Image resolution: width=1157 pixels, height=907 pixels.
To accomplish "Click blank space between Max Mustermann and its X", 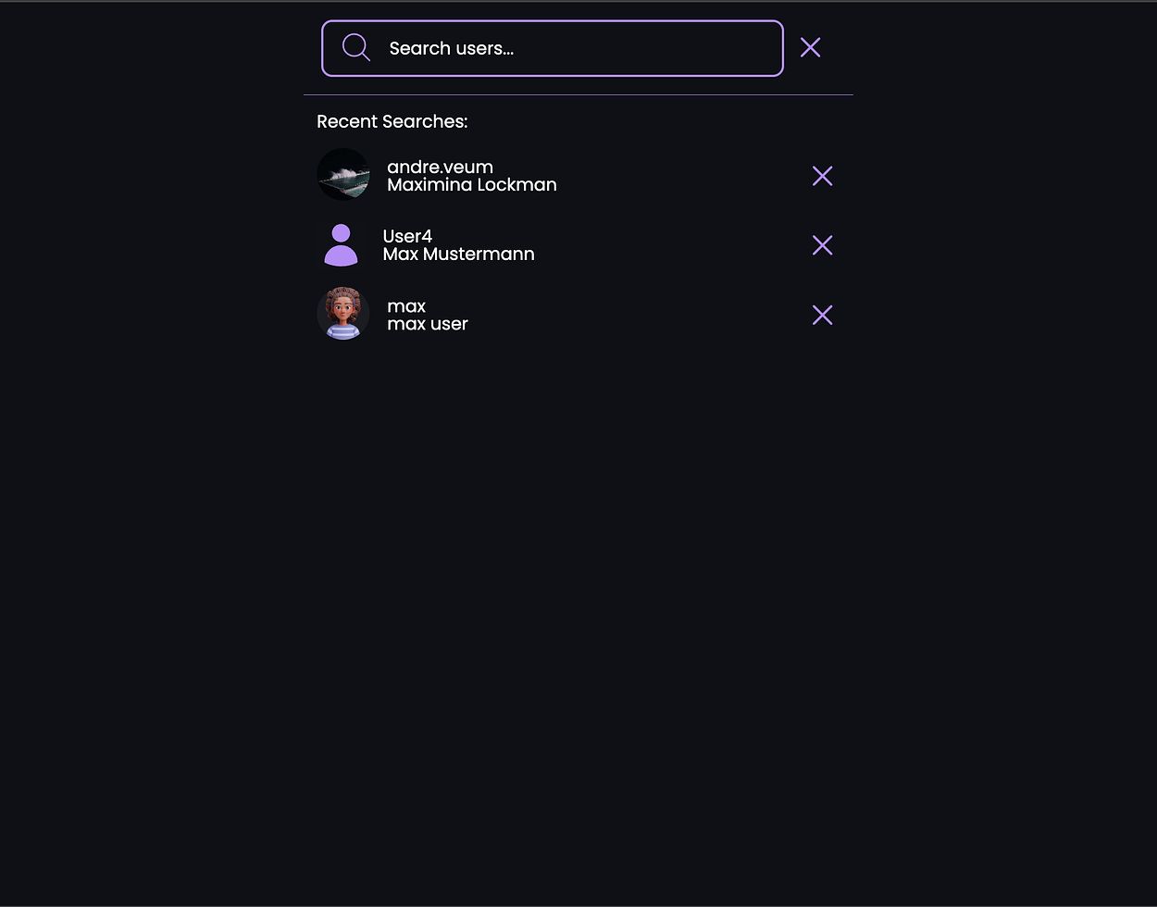I will pos(674,247).
